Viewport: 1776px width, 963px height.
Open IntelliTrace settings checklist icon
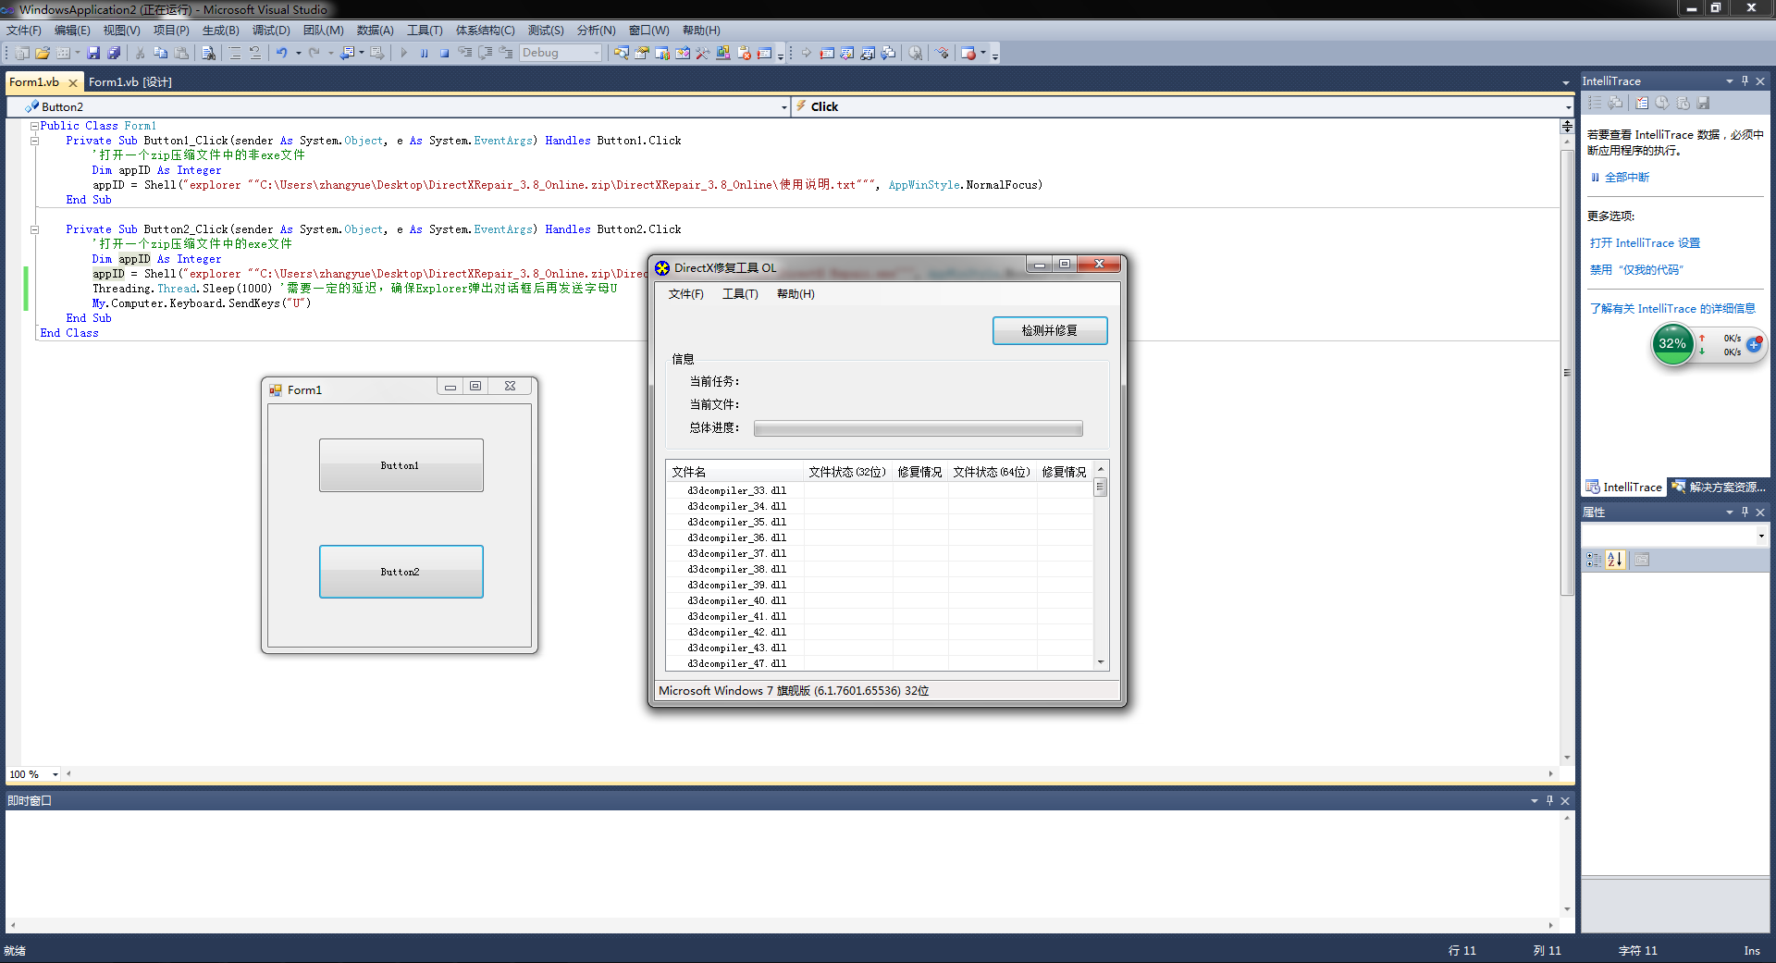click(x=1642, y=103)
